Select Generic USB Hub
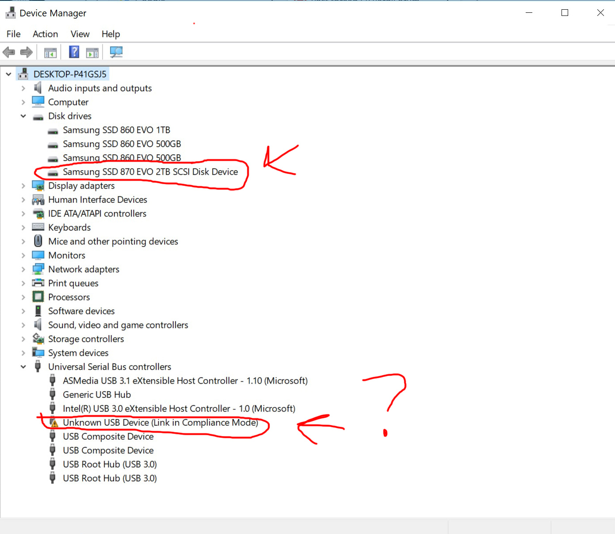Image resolution: width=615 pixels, height=534 pixels. pos(97,394)
